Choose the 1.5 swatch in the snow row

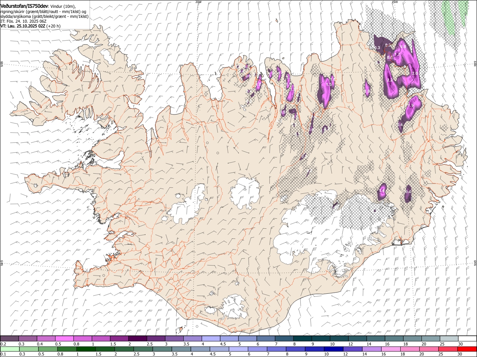click(119, 339)
